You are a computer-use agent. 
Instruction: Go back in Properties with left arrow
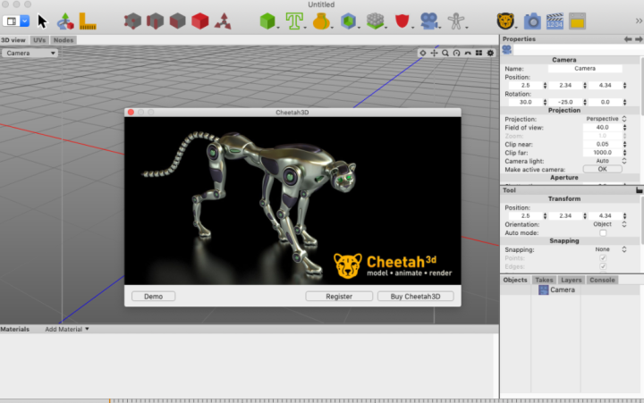(x=628, y=39)
